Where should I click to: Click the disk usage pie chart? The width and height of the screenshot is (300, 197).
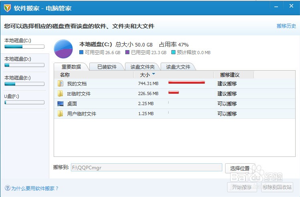[63, 49]
